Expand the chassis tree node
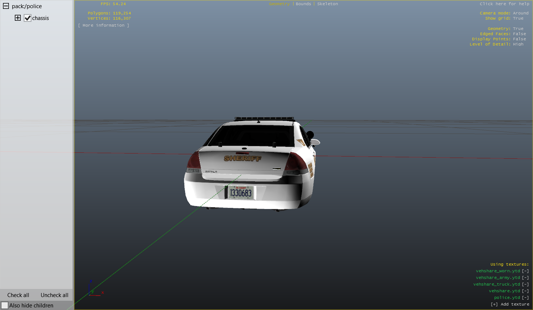 pyautogui.click(x=17, y=18)
